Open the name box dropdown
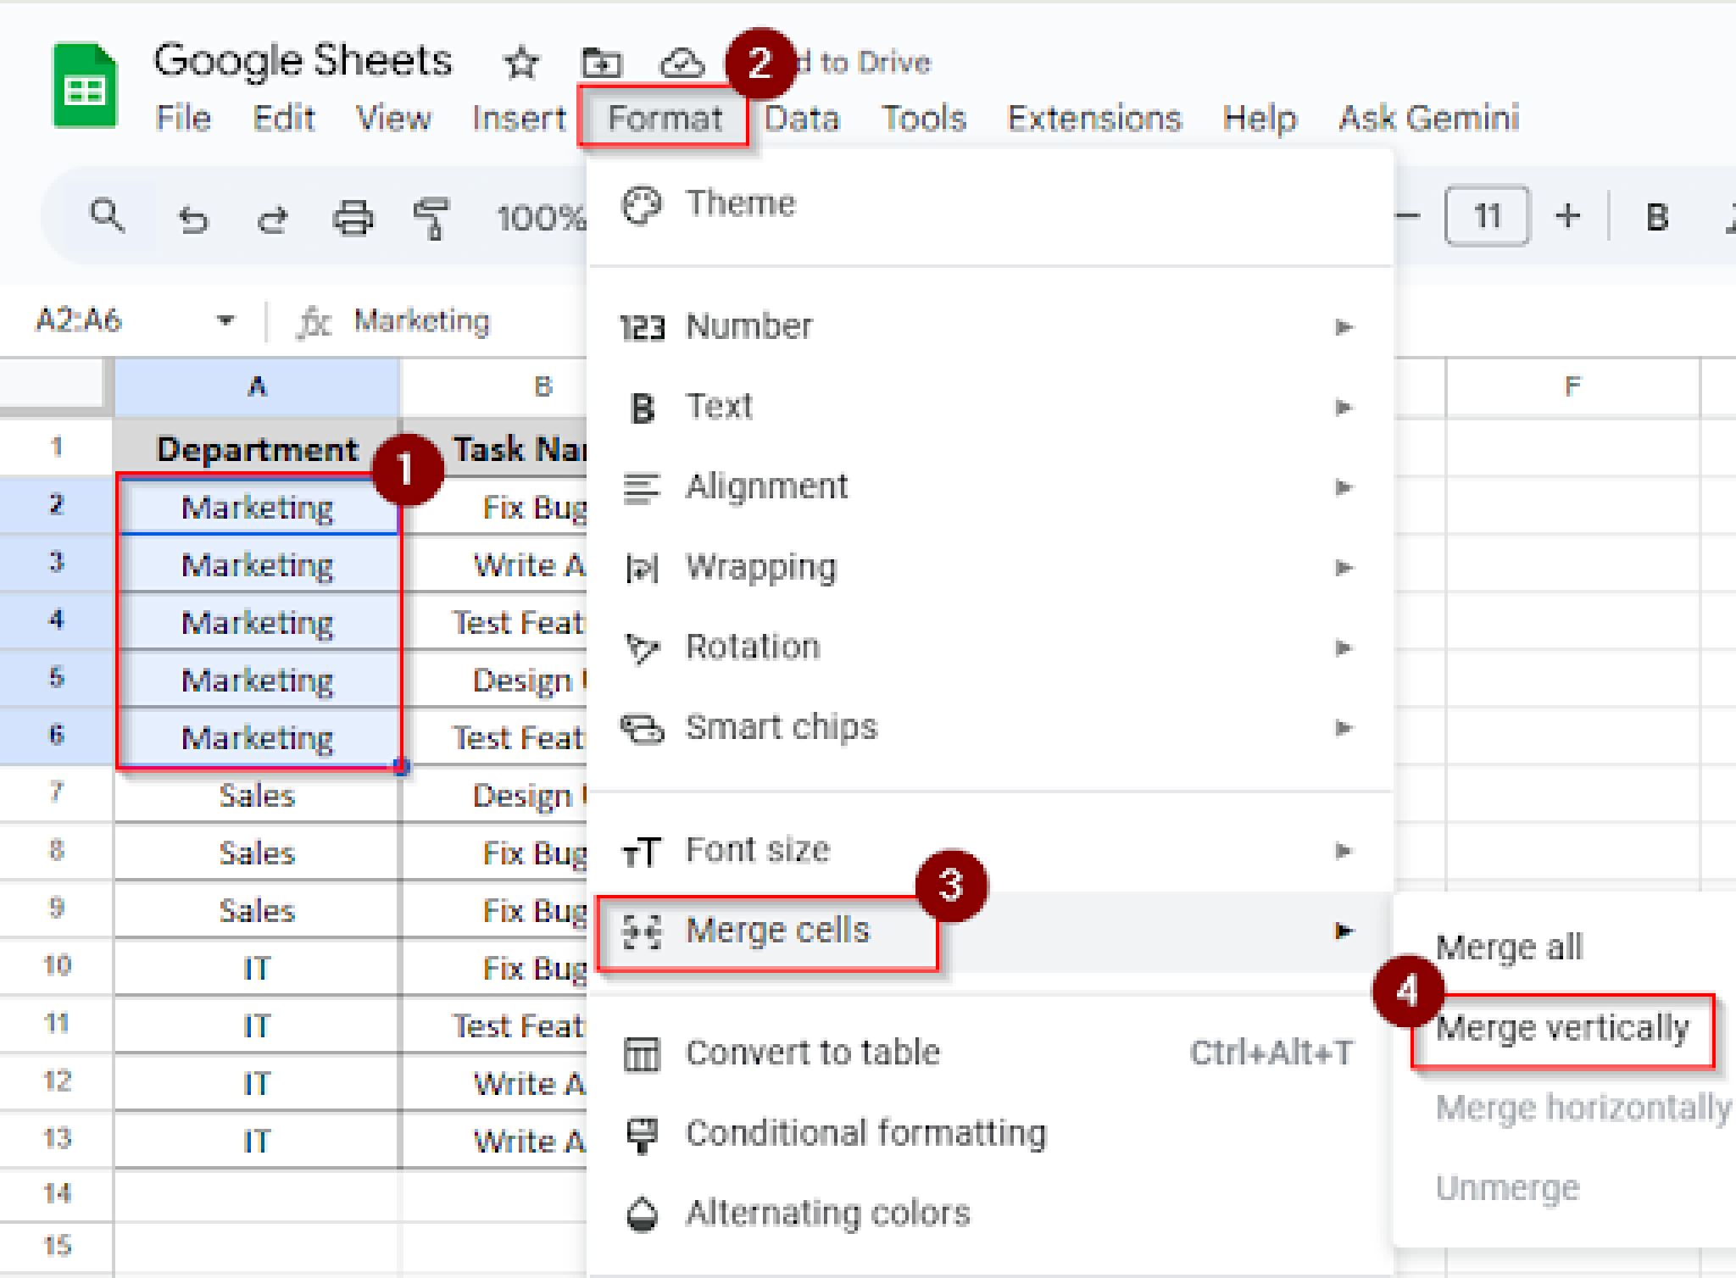Screen dimensions: 1736x1278 point(224,320)
